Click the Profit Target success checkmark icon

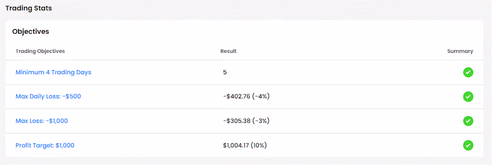(x=468, y=145)
